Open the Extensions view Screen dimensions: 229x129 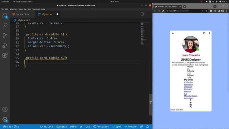(5, 55)
